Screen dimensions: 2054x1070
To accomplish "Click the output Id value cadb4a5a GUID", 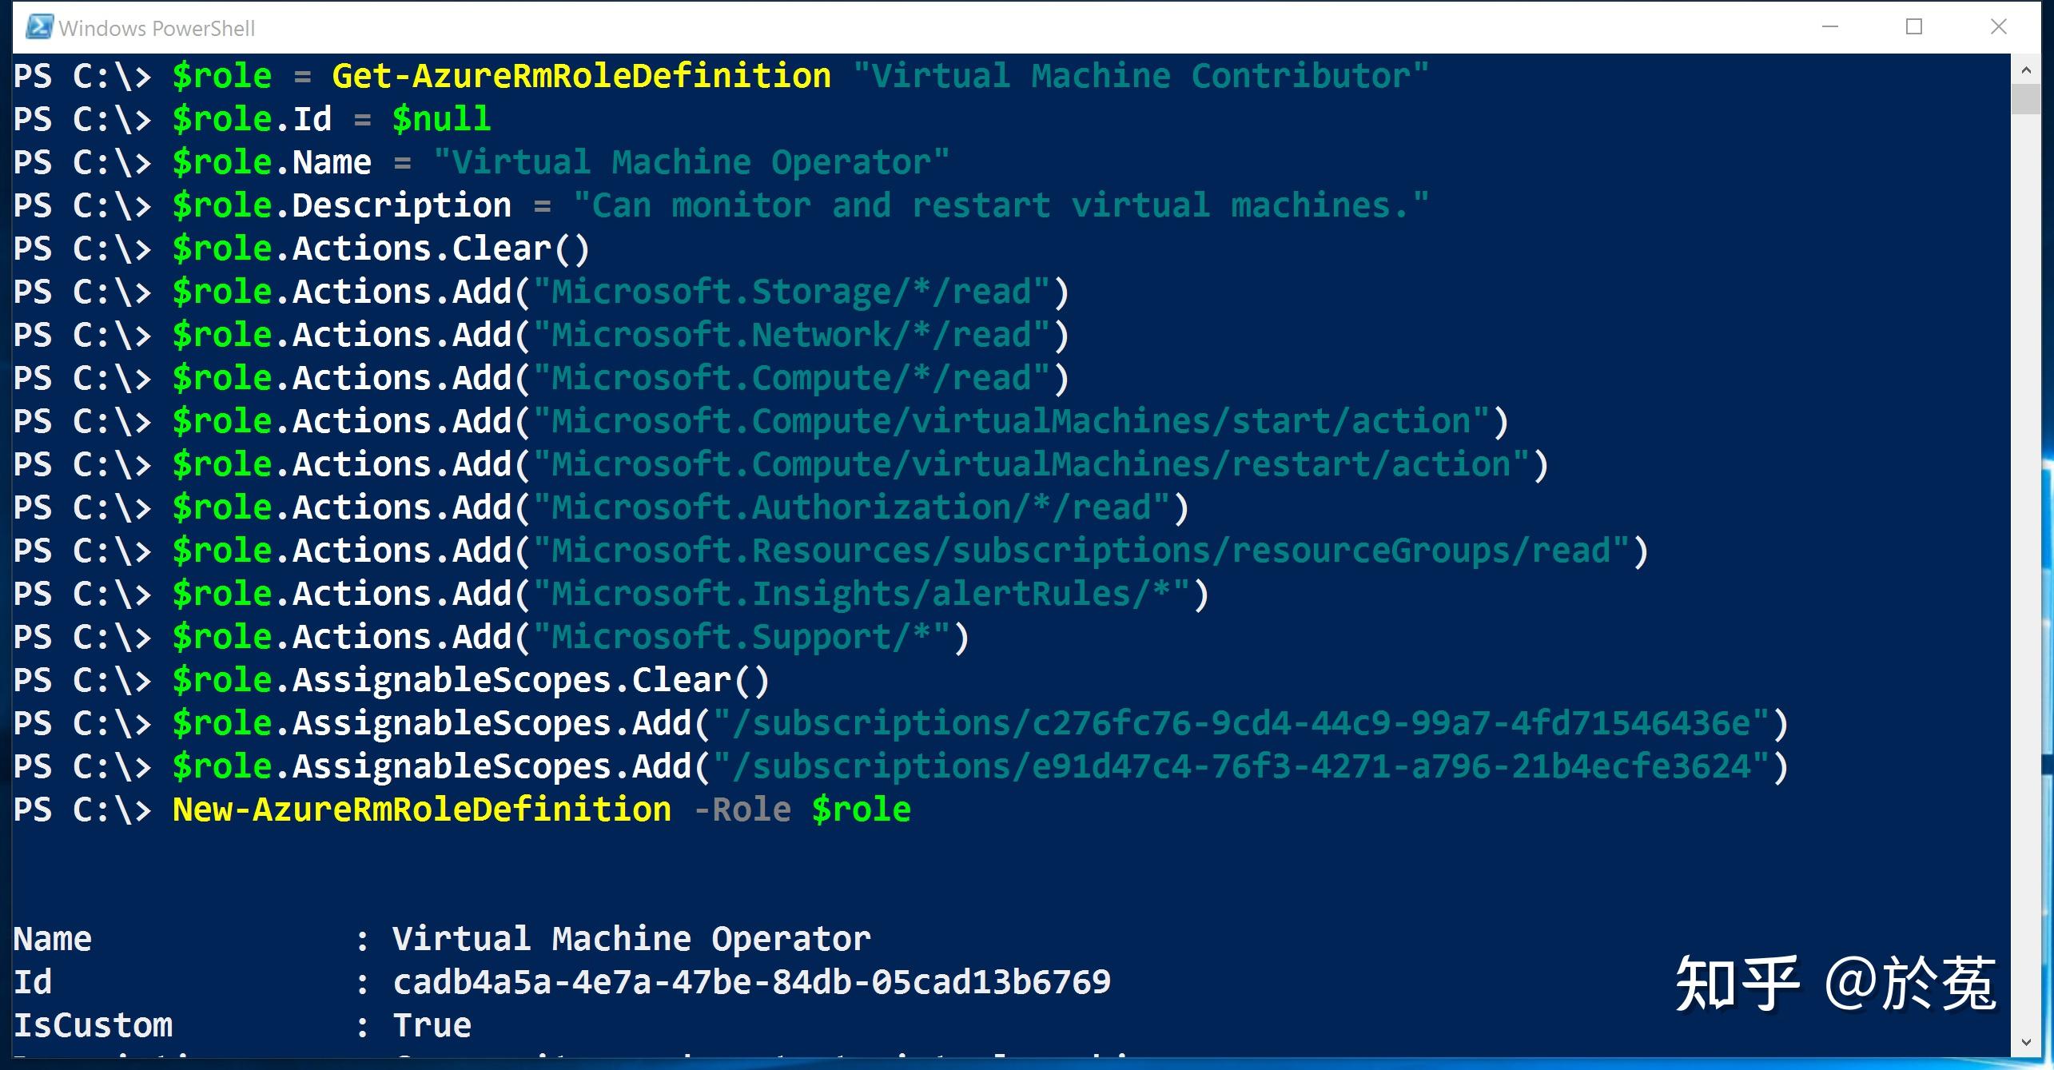I will tap(751, 982).
